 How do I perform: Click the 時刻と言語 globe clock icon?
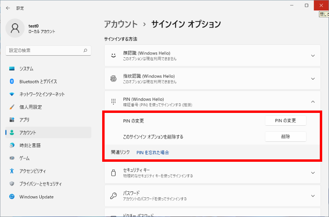[x=12, y=146]
